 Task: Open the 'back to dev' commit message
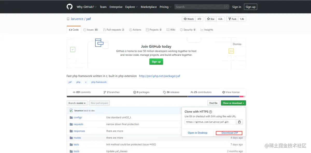[89, 111]
